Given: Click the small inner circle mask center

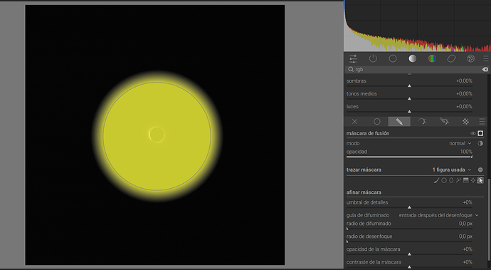Looking at the screenshot, I should pyautogui.click(x=157, y=135).
